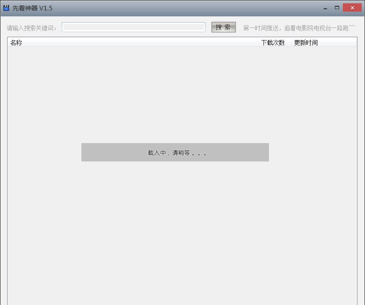365x305 pixels.
Task: Maximize the 先看神器 window
Action: coord(337,8)
